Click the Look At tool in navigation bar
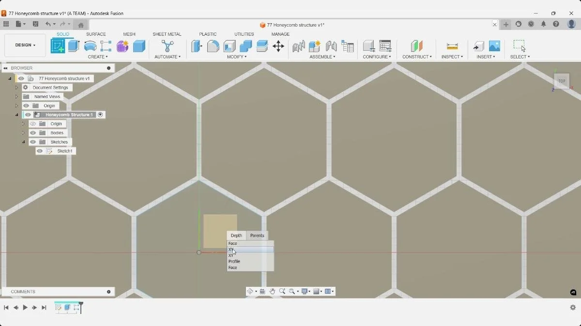 click(x=262, y=291)
